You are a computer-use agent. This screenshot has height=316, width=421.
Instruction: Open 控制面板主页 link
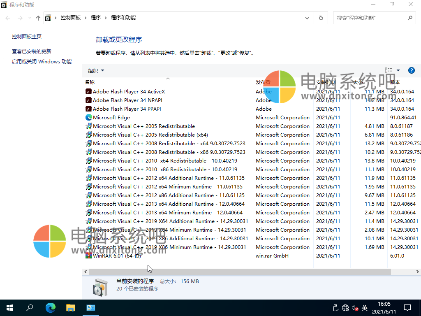(x=27, y=37)
